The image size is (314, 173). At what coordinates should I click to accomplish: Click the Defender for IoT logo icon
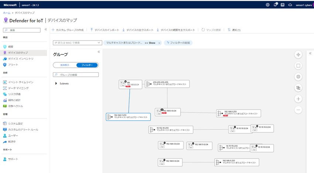tap(6, 20)
